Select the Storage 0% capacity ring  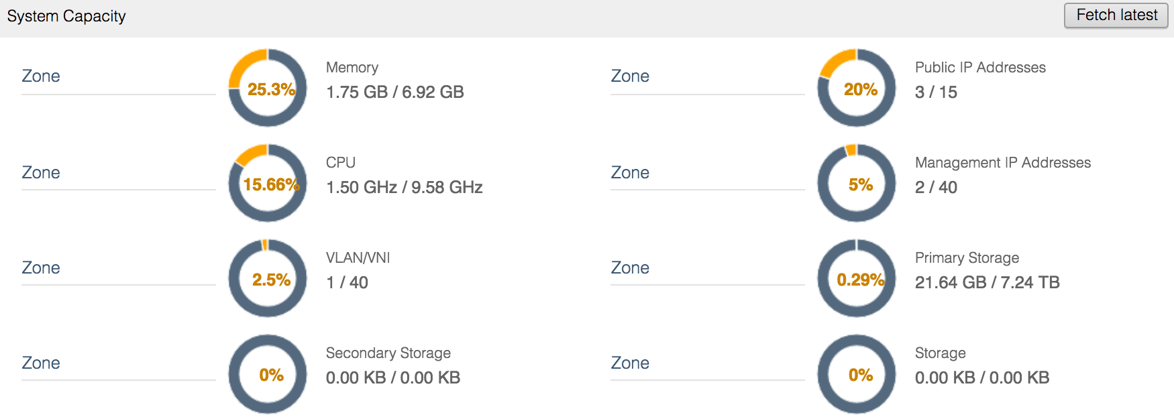[x=857, y=373]
